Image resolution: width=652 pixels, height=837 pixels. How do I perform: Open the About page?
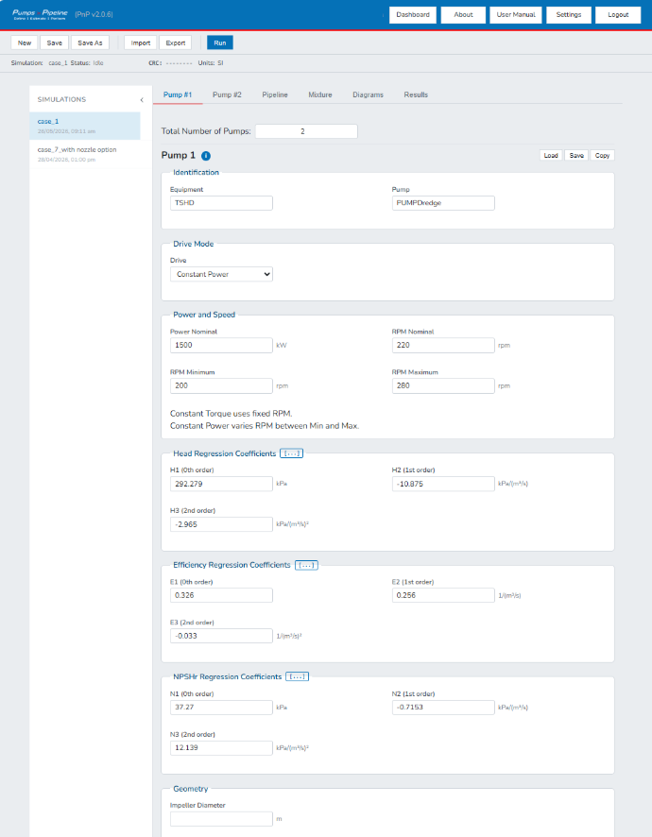(x=463, y=15)
